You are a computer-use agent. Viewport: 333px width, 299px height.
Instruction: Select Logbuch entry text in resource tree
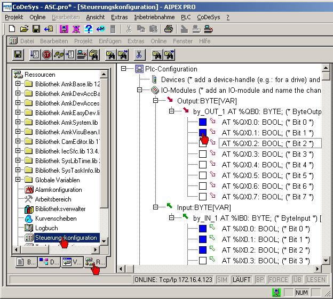[x=46, y=228]
